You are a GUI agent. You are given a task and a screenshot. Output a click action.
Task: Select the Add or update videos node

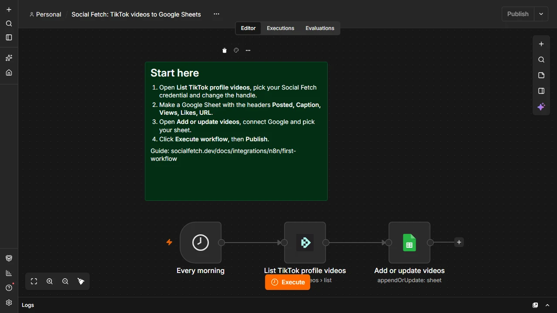point(409,243)
